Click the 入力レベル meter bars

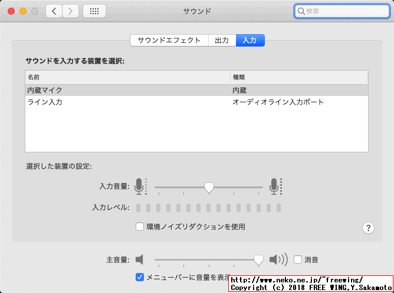208,208
